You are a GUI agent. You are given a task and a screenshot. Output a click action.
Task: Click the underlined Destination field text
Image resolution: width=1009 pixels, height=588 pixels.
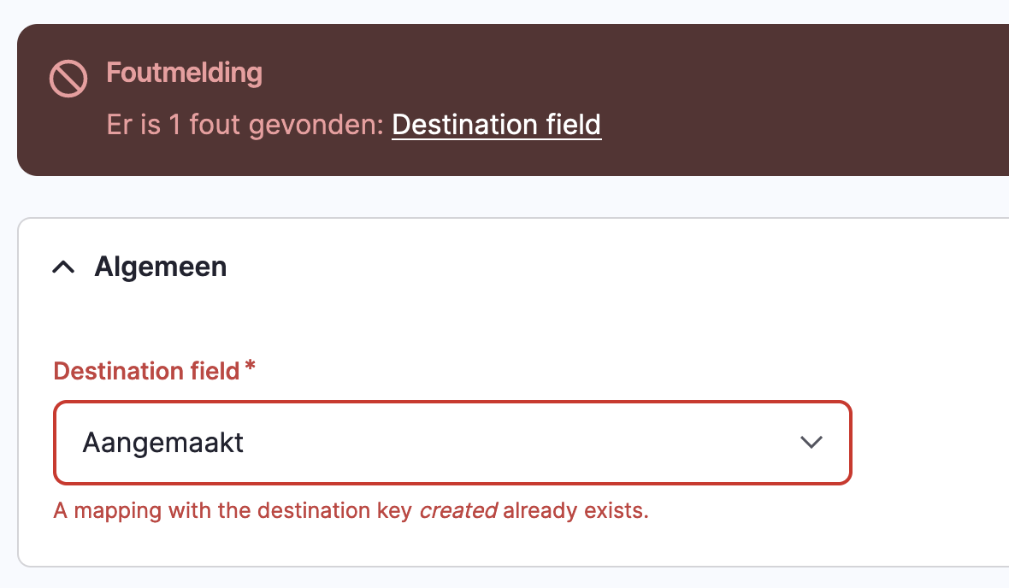tap(496, 125)
